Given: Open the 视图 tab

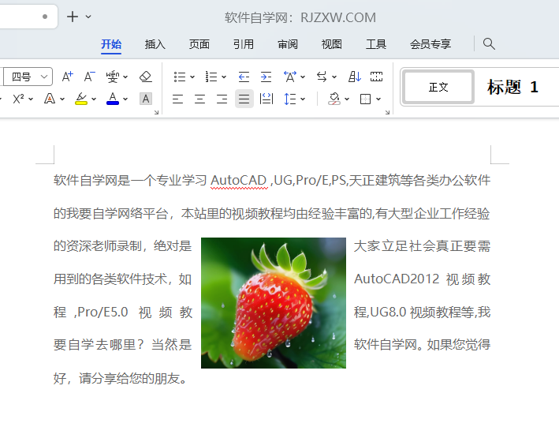Looking at the screenshot, I should pos(332,44).
